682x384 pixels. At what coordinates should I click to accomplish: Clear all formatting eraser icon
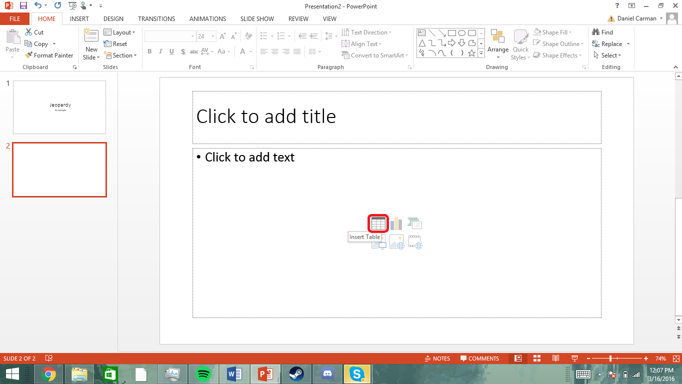(x=248, y=36)
